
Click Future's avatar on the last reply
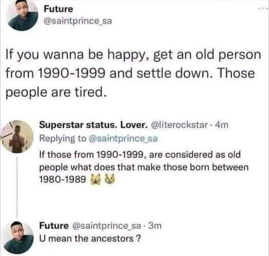pos(18,238)
